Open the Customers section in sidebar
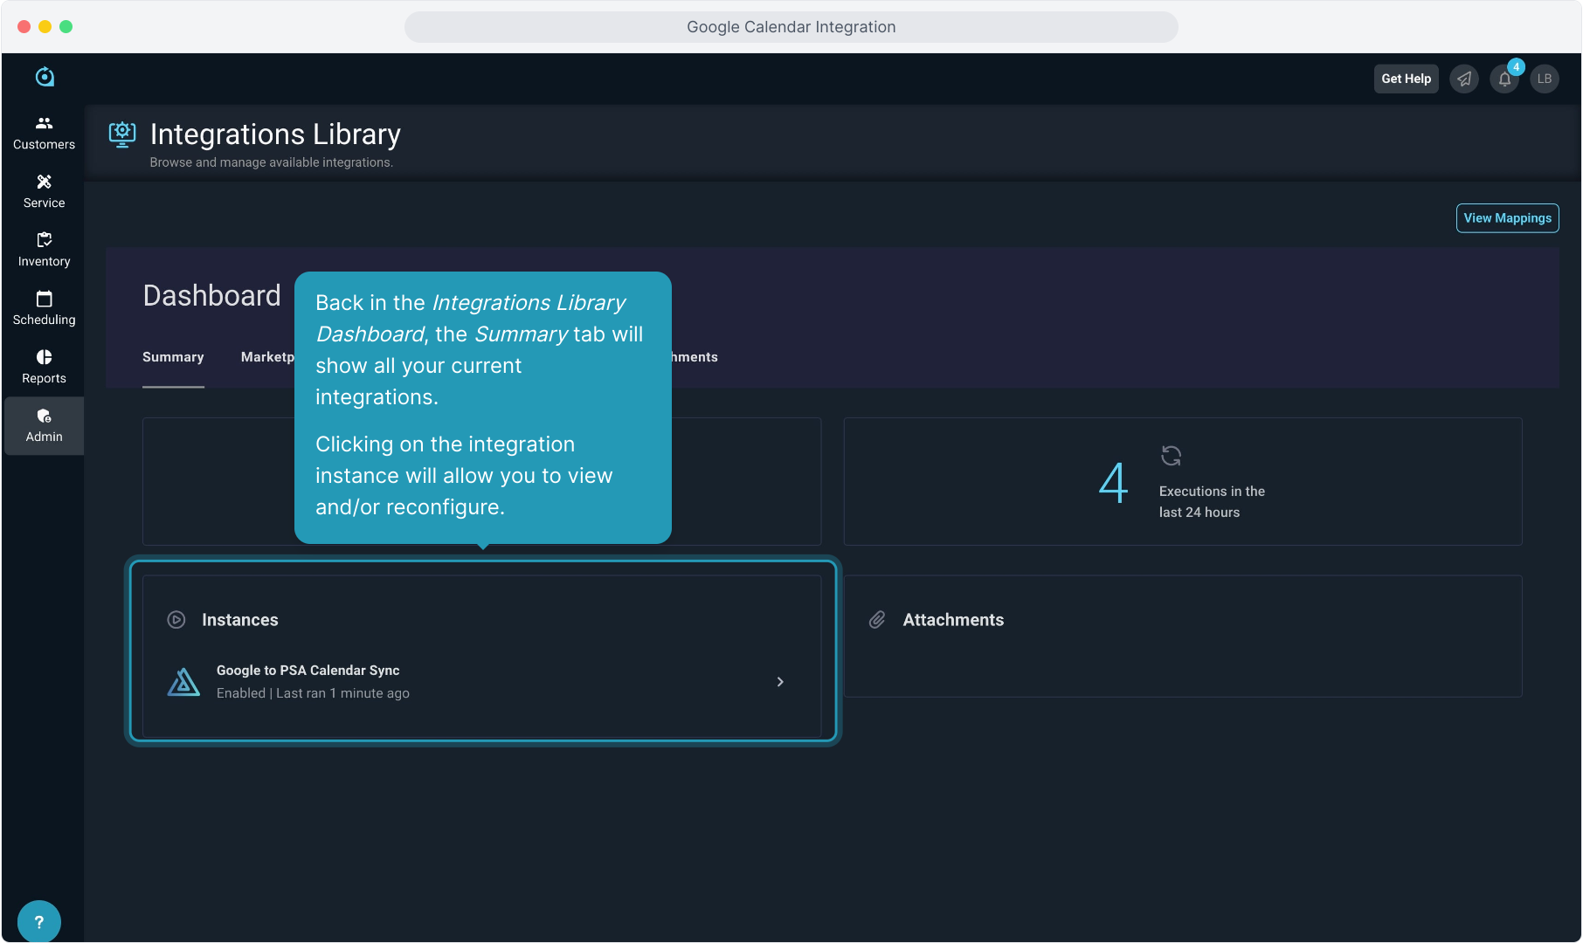 (x=44, y=133)
